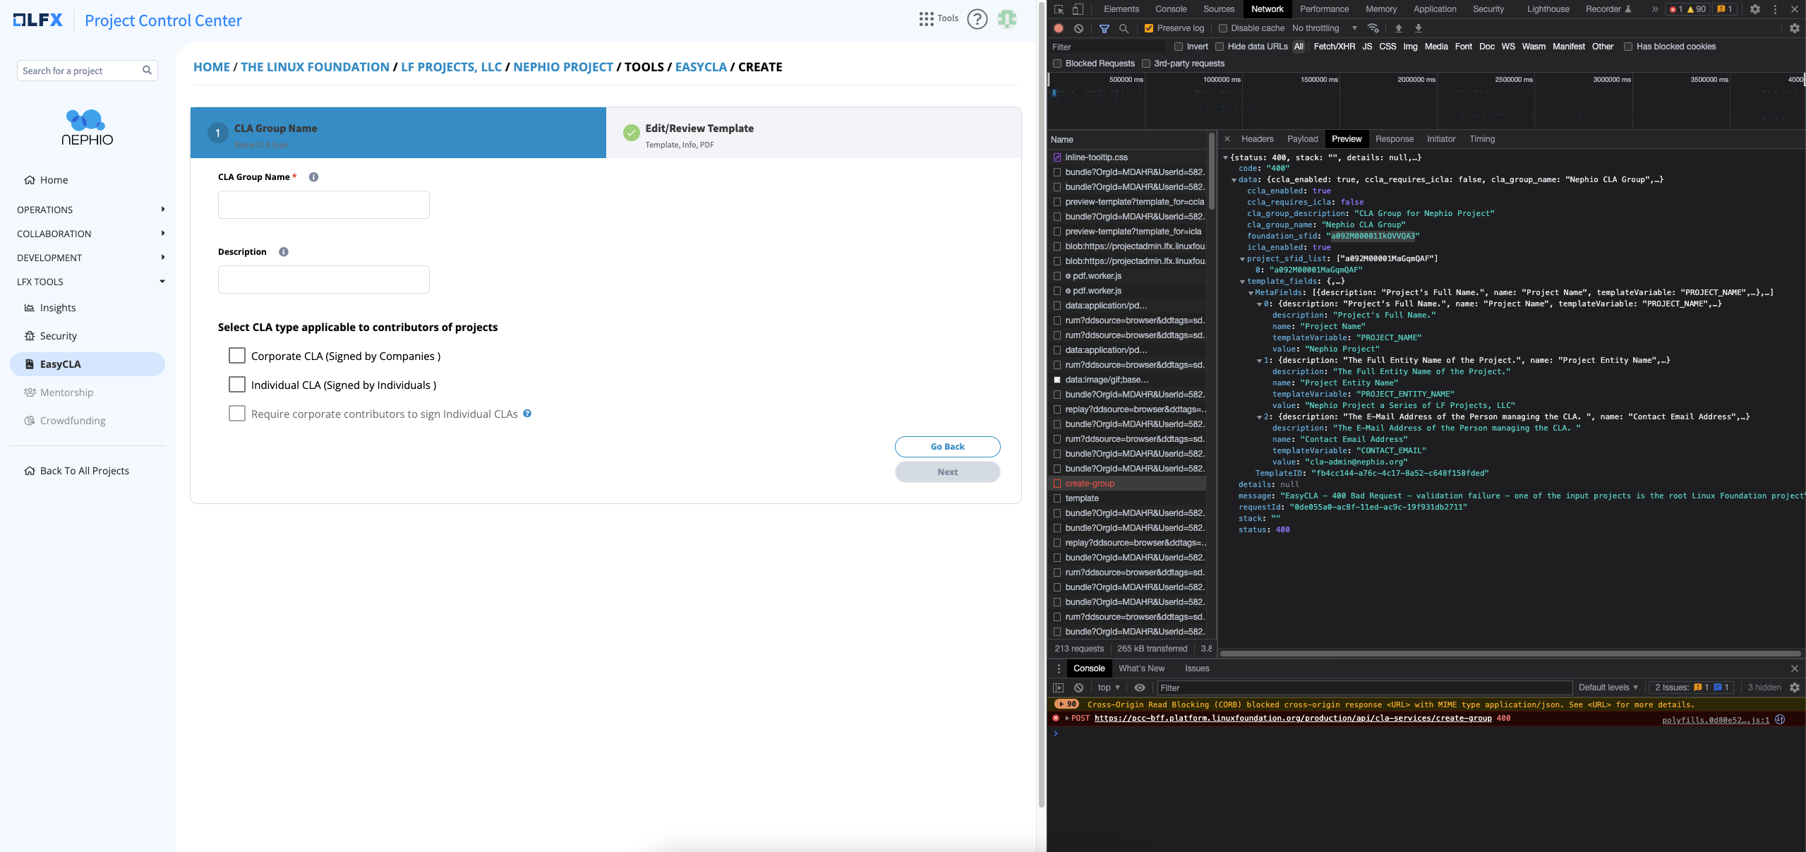1806x852 pixels.
Task: Click DevTools inspect element icon
Action: (x=1059, y=9)
